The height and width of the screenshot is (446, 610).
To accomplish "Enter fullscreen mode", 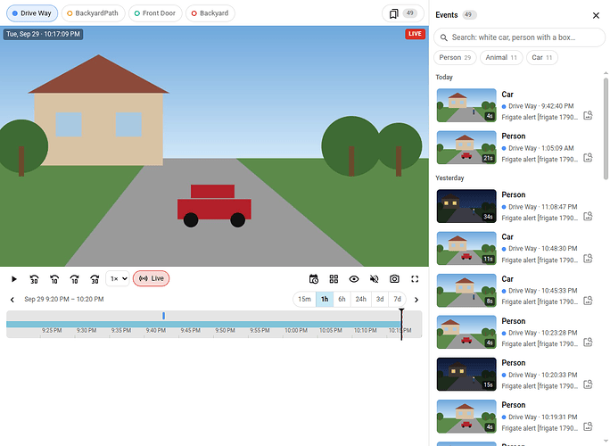I will pos(415,278).
